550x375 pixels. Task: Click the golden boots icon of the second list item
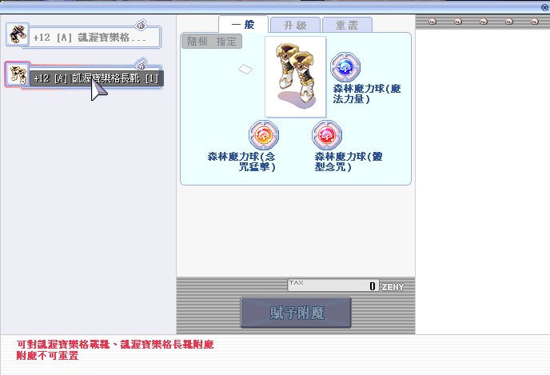(x=18, y=74)
